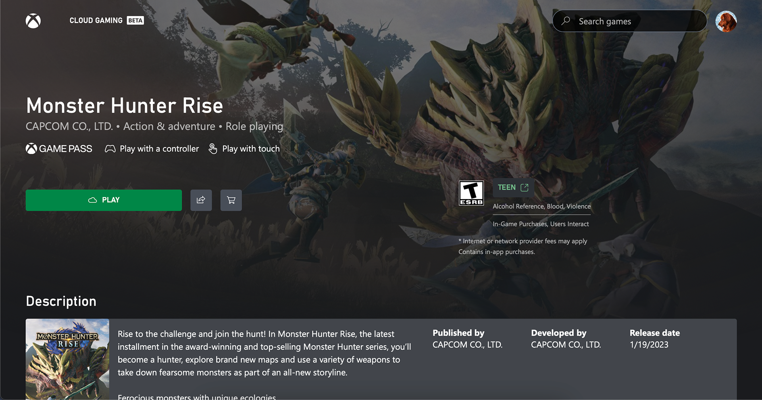Click 'Action & adventure' genre text
This screenshot has height=400, width=762.
(x=169, y=126)
